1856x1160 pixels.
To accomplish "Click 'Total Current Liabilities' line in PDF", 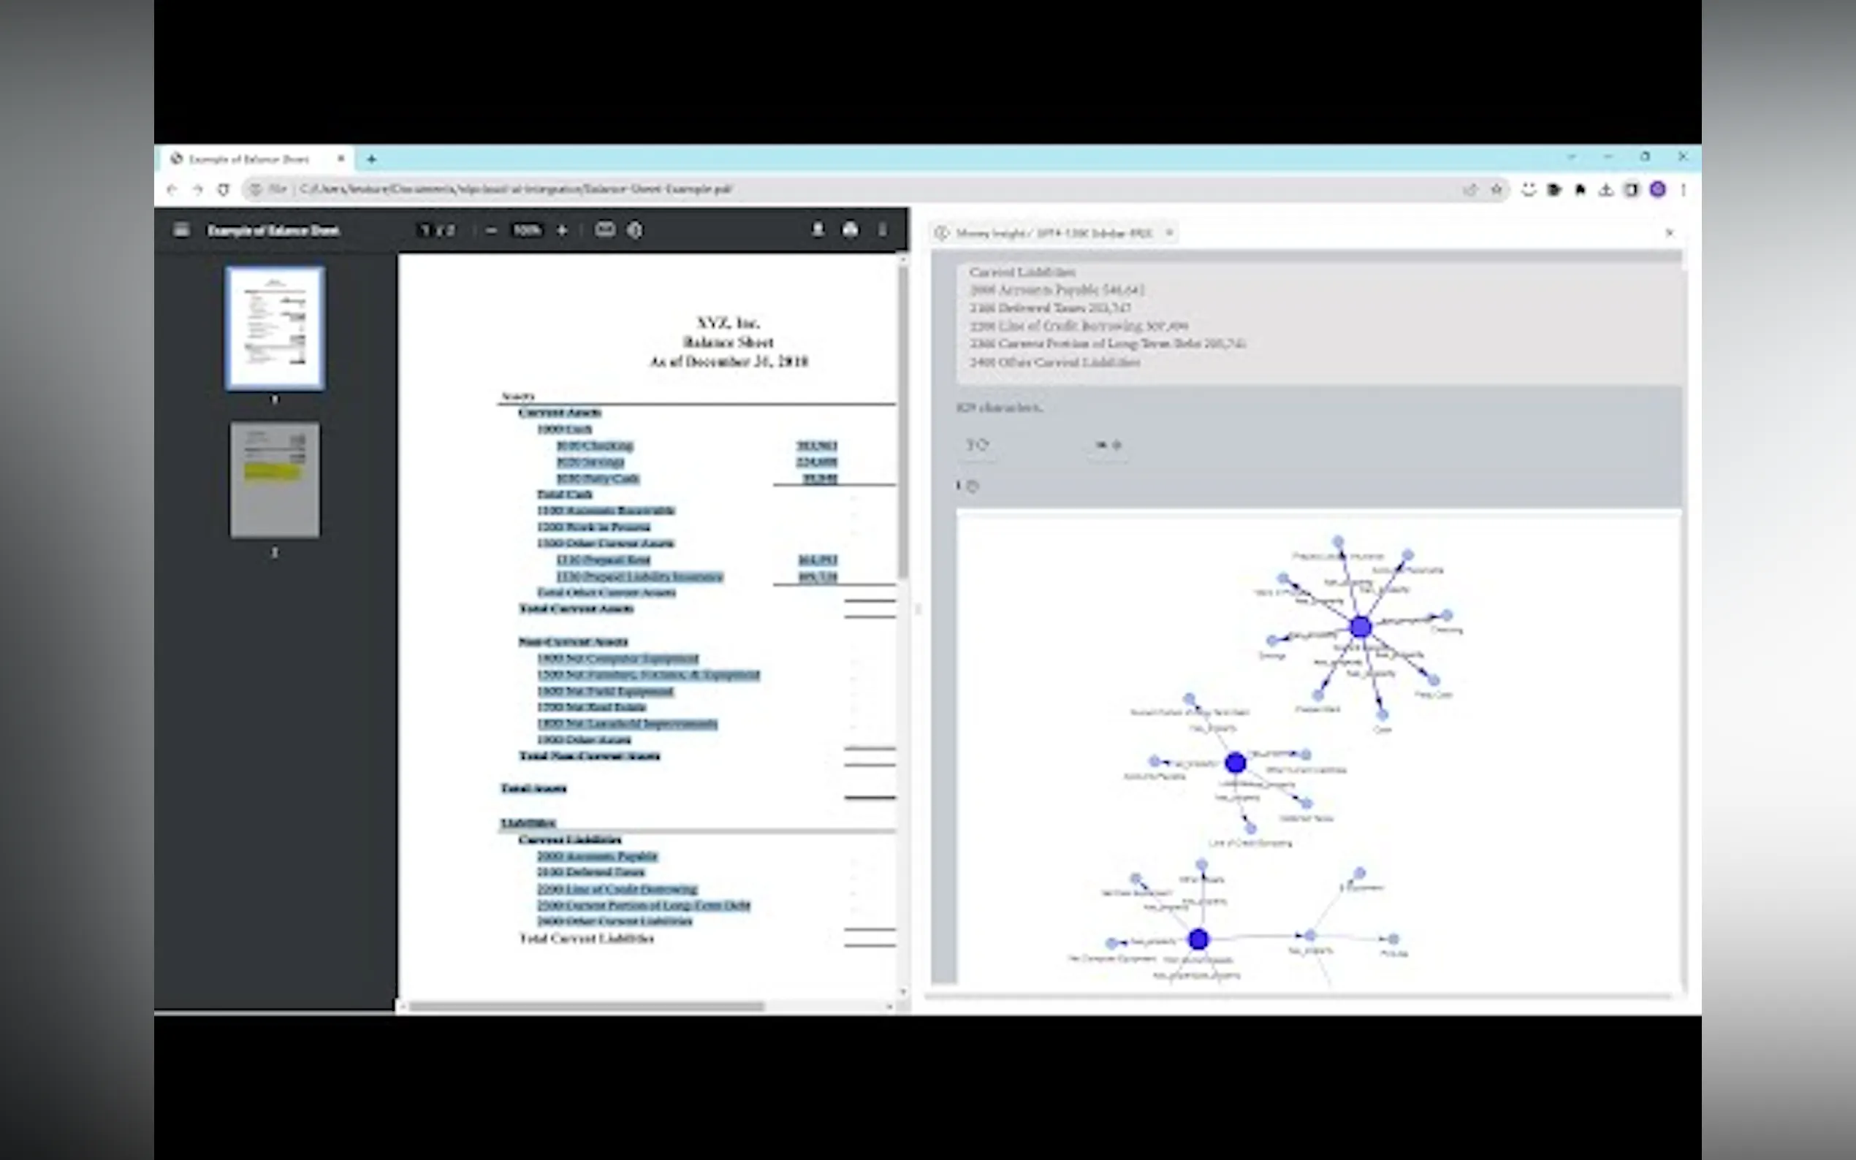I will coord(587,938).
